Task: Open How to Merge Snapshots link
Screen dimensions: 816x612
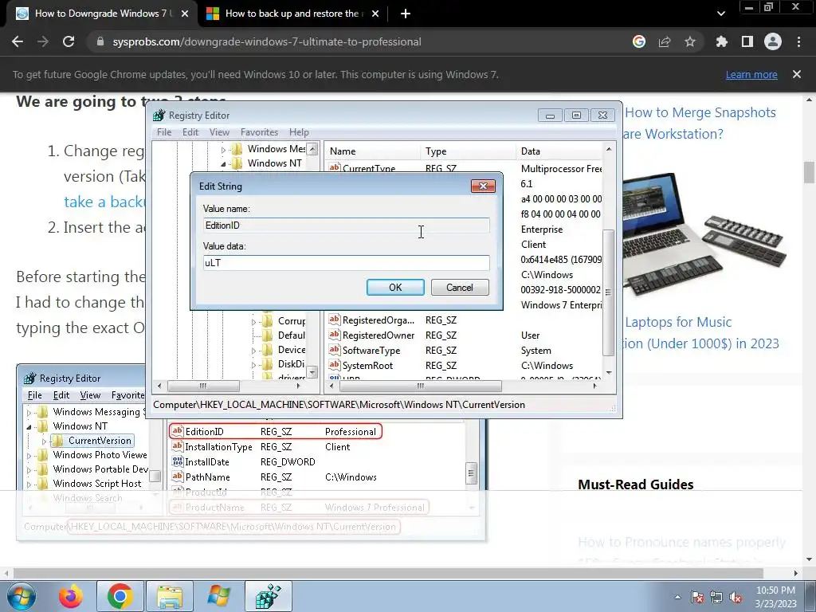Action: tap(700, 123)
